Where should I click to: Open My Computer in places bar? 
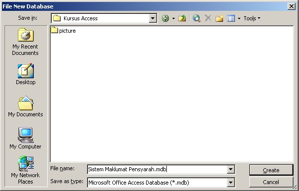coord(25,138)
